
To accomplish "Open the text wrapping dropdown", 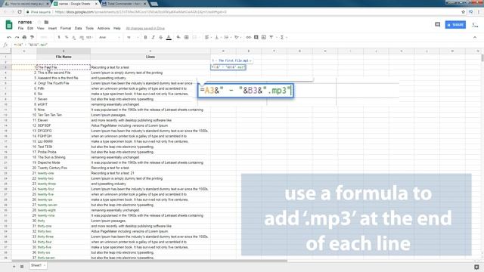I will pos(227,37).
